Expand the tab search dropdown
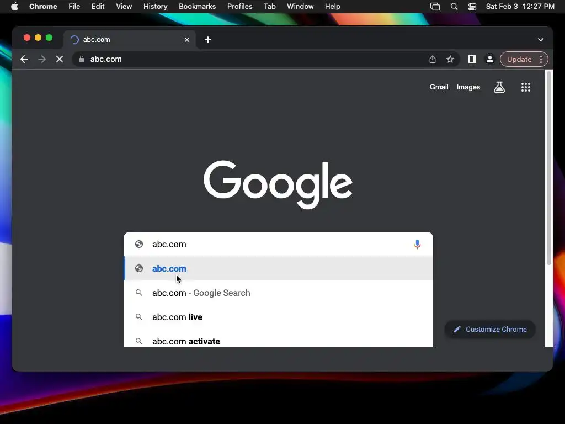565x424 pixels. click(541, 40)
